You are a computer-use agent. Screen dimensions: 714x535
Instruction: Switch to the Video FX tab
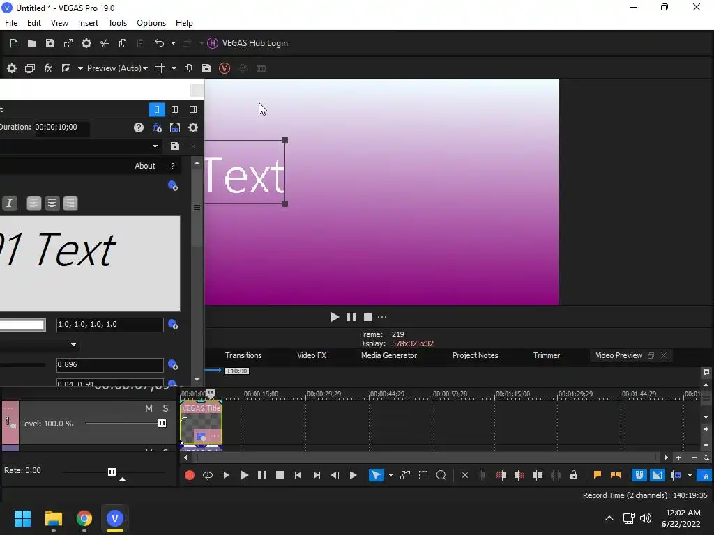coord(312,356)
